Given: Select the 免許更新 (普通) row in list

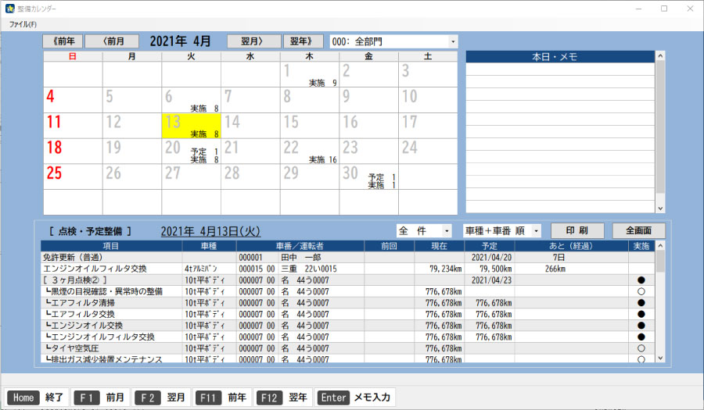Looking at the screenshot, I should click(111, 257).
